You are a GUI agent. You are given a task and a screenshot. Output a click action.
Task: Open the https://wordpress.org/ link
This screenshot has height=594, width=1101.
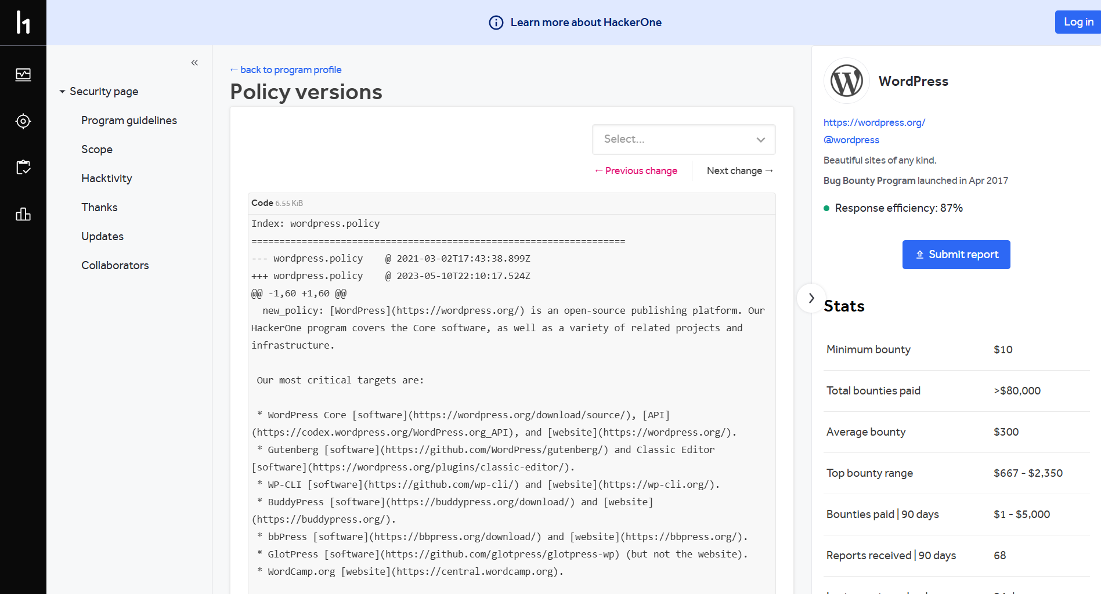click(x=874, y=122)
